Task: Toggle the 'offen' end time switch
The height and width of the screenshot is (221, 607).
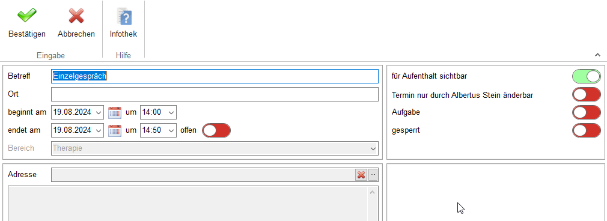Action: (x=216, y=130)
